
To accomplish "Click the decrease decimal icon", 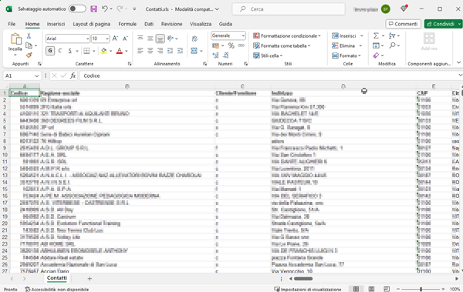I will 226,55.
